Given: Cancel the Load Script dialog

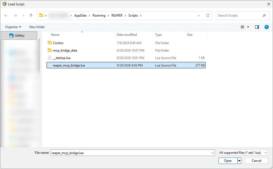Looking at the screenshot, I should point(256,161).
